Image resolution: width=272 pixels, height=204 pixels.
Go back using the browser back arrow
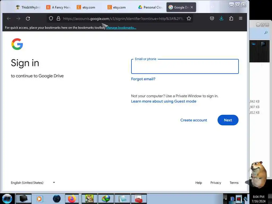pos(9,19)
